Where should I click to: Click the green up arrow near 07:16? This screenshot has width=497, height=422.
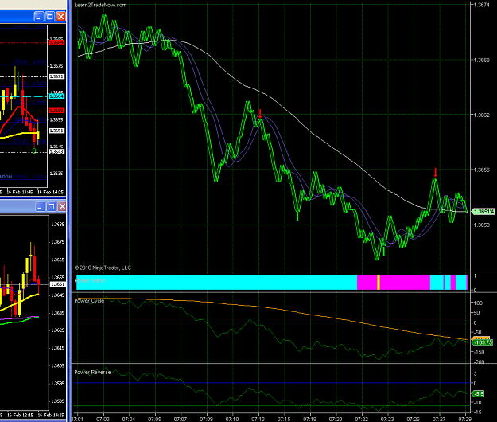[x=297, y=216]
